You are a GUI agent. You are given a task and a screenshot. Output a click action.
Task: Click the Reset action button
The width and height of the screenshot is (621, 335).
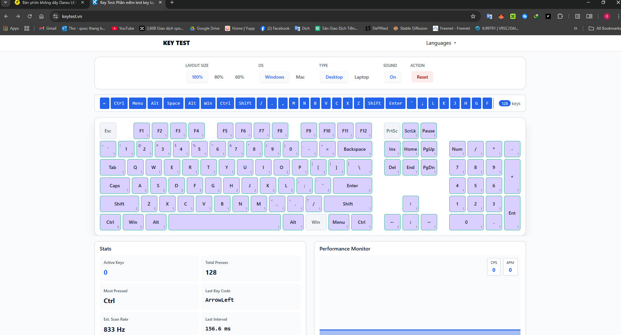tap(422, 77)
